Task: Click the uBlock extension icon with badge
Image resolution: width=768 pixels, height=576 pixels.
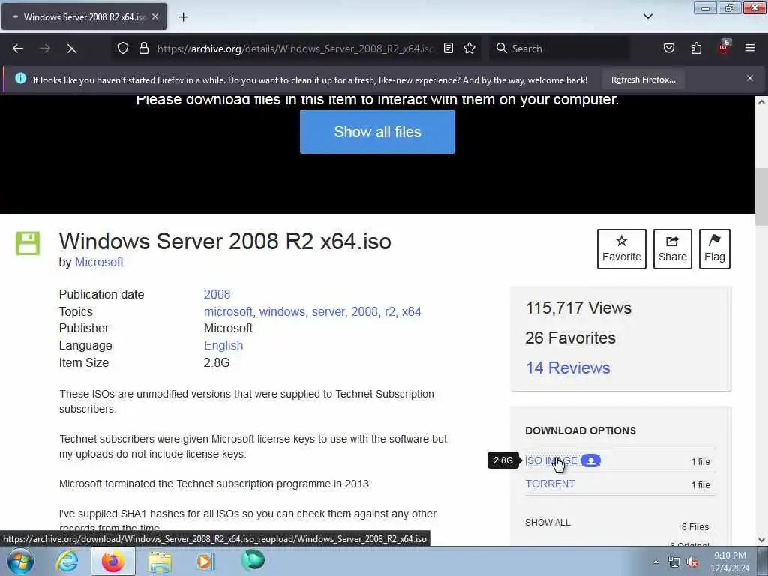Action: pos(724,47)
